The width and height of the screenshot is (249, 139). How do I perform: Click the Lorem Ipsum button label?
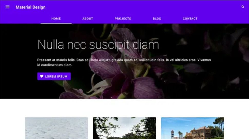(x=56, y=76)
